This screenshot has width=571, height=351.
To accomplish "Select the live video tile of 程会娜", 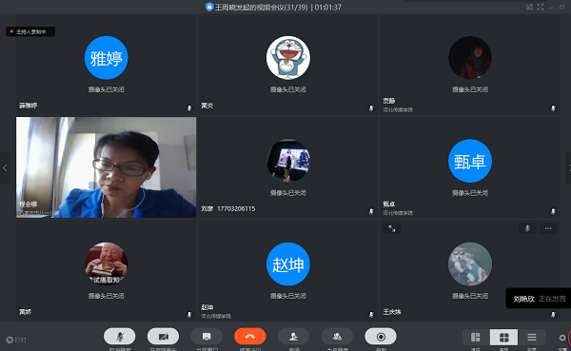I will (106, 167).
